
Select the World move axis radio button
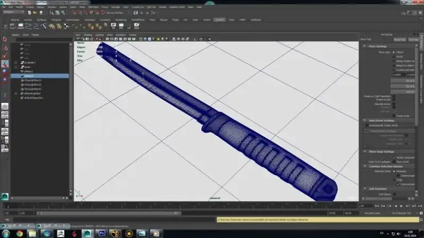point(394,57)
